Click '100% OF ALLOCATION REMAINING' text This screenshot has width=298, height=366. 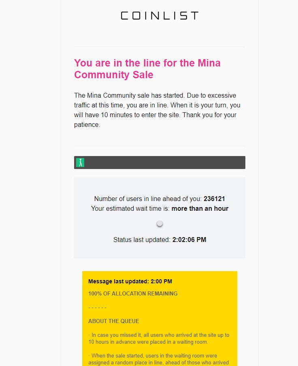click(133, 293)
